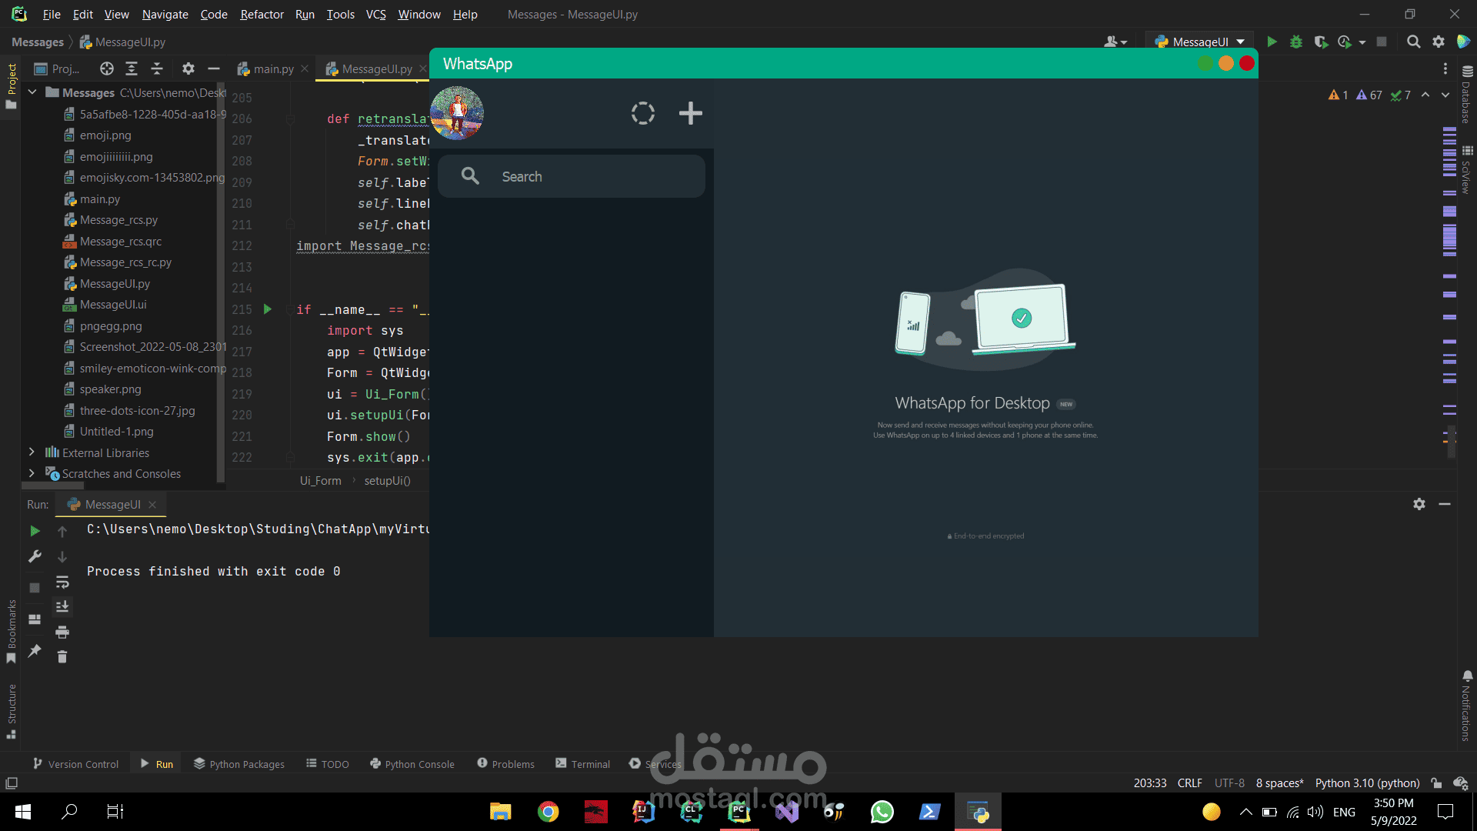Expand Scratches and Consoles node

click(x=32, y=473)
